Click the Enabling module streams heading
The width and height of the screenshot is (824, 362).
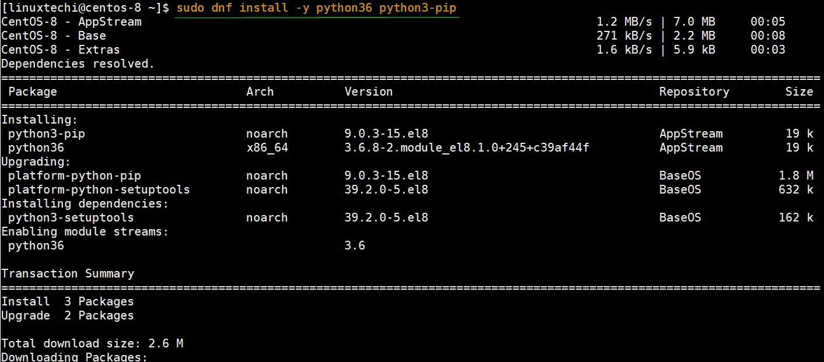[x=85, y=232]
